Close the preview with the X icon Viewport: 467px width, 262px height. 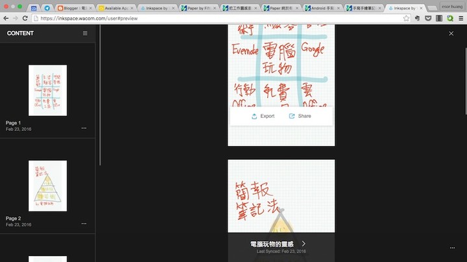pos(451,33)
